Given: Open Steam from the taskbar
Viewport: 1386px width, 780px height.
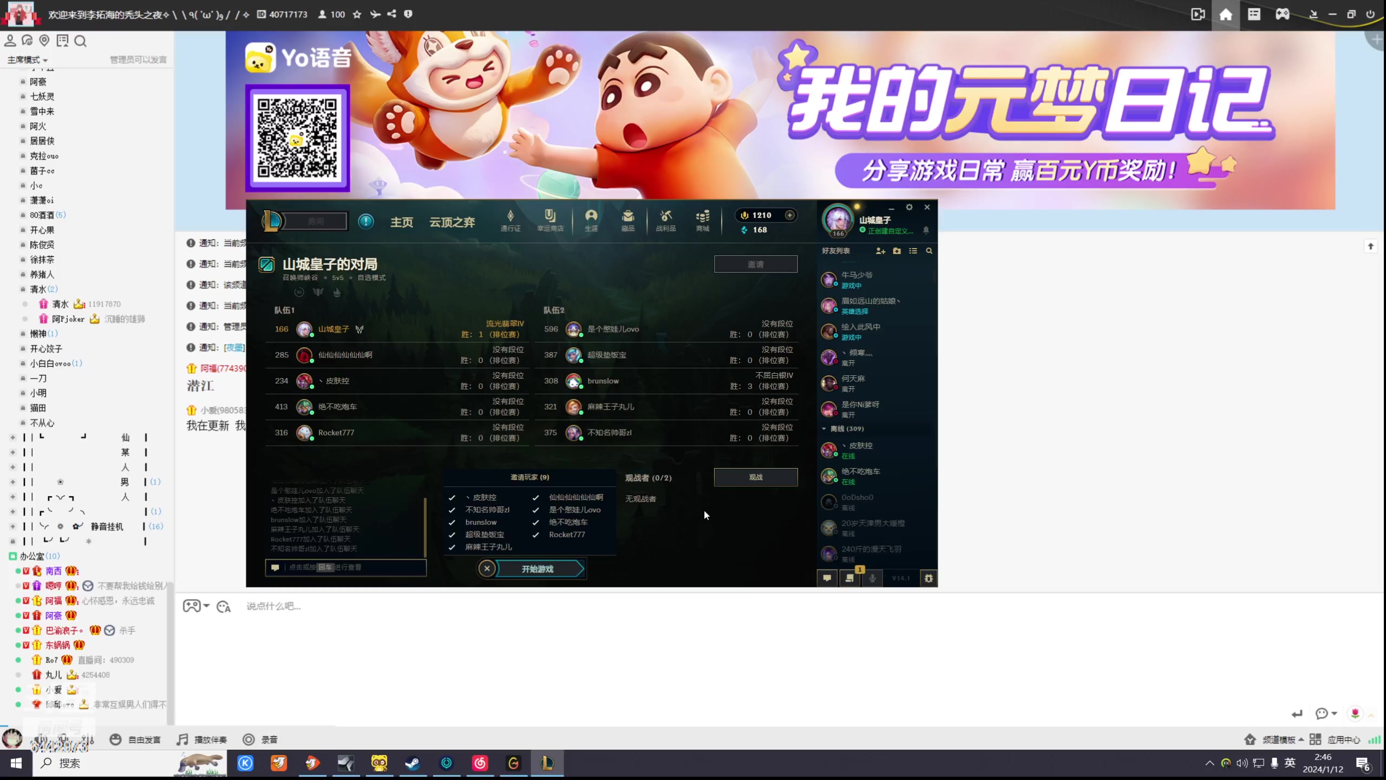Looking at the screenshot, I should point(413,763).
